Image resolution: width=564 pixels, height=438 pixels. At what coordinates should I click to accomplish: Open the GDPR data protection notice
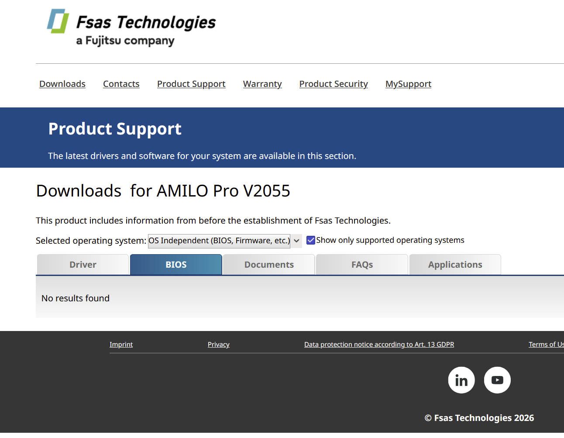[379, 345]
